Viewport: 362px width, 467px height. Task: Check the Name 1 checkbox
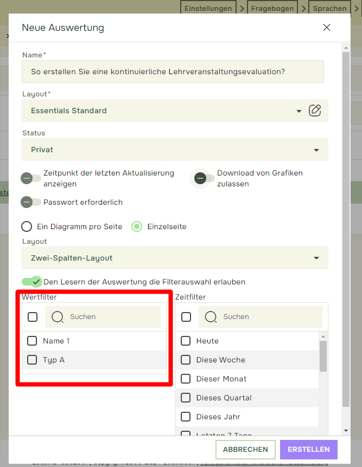point(32,341)
